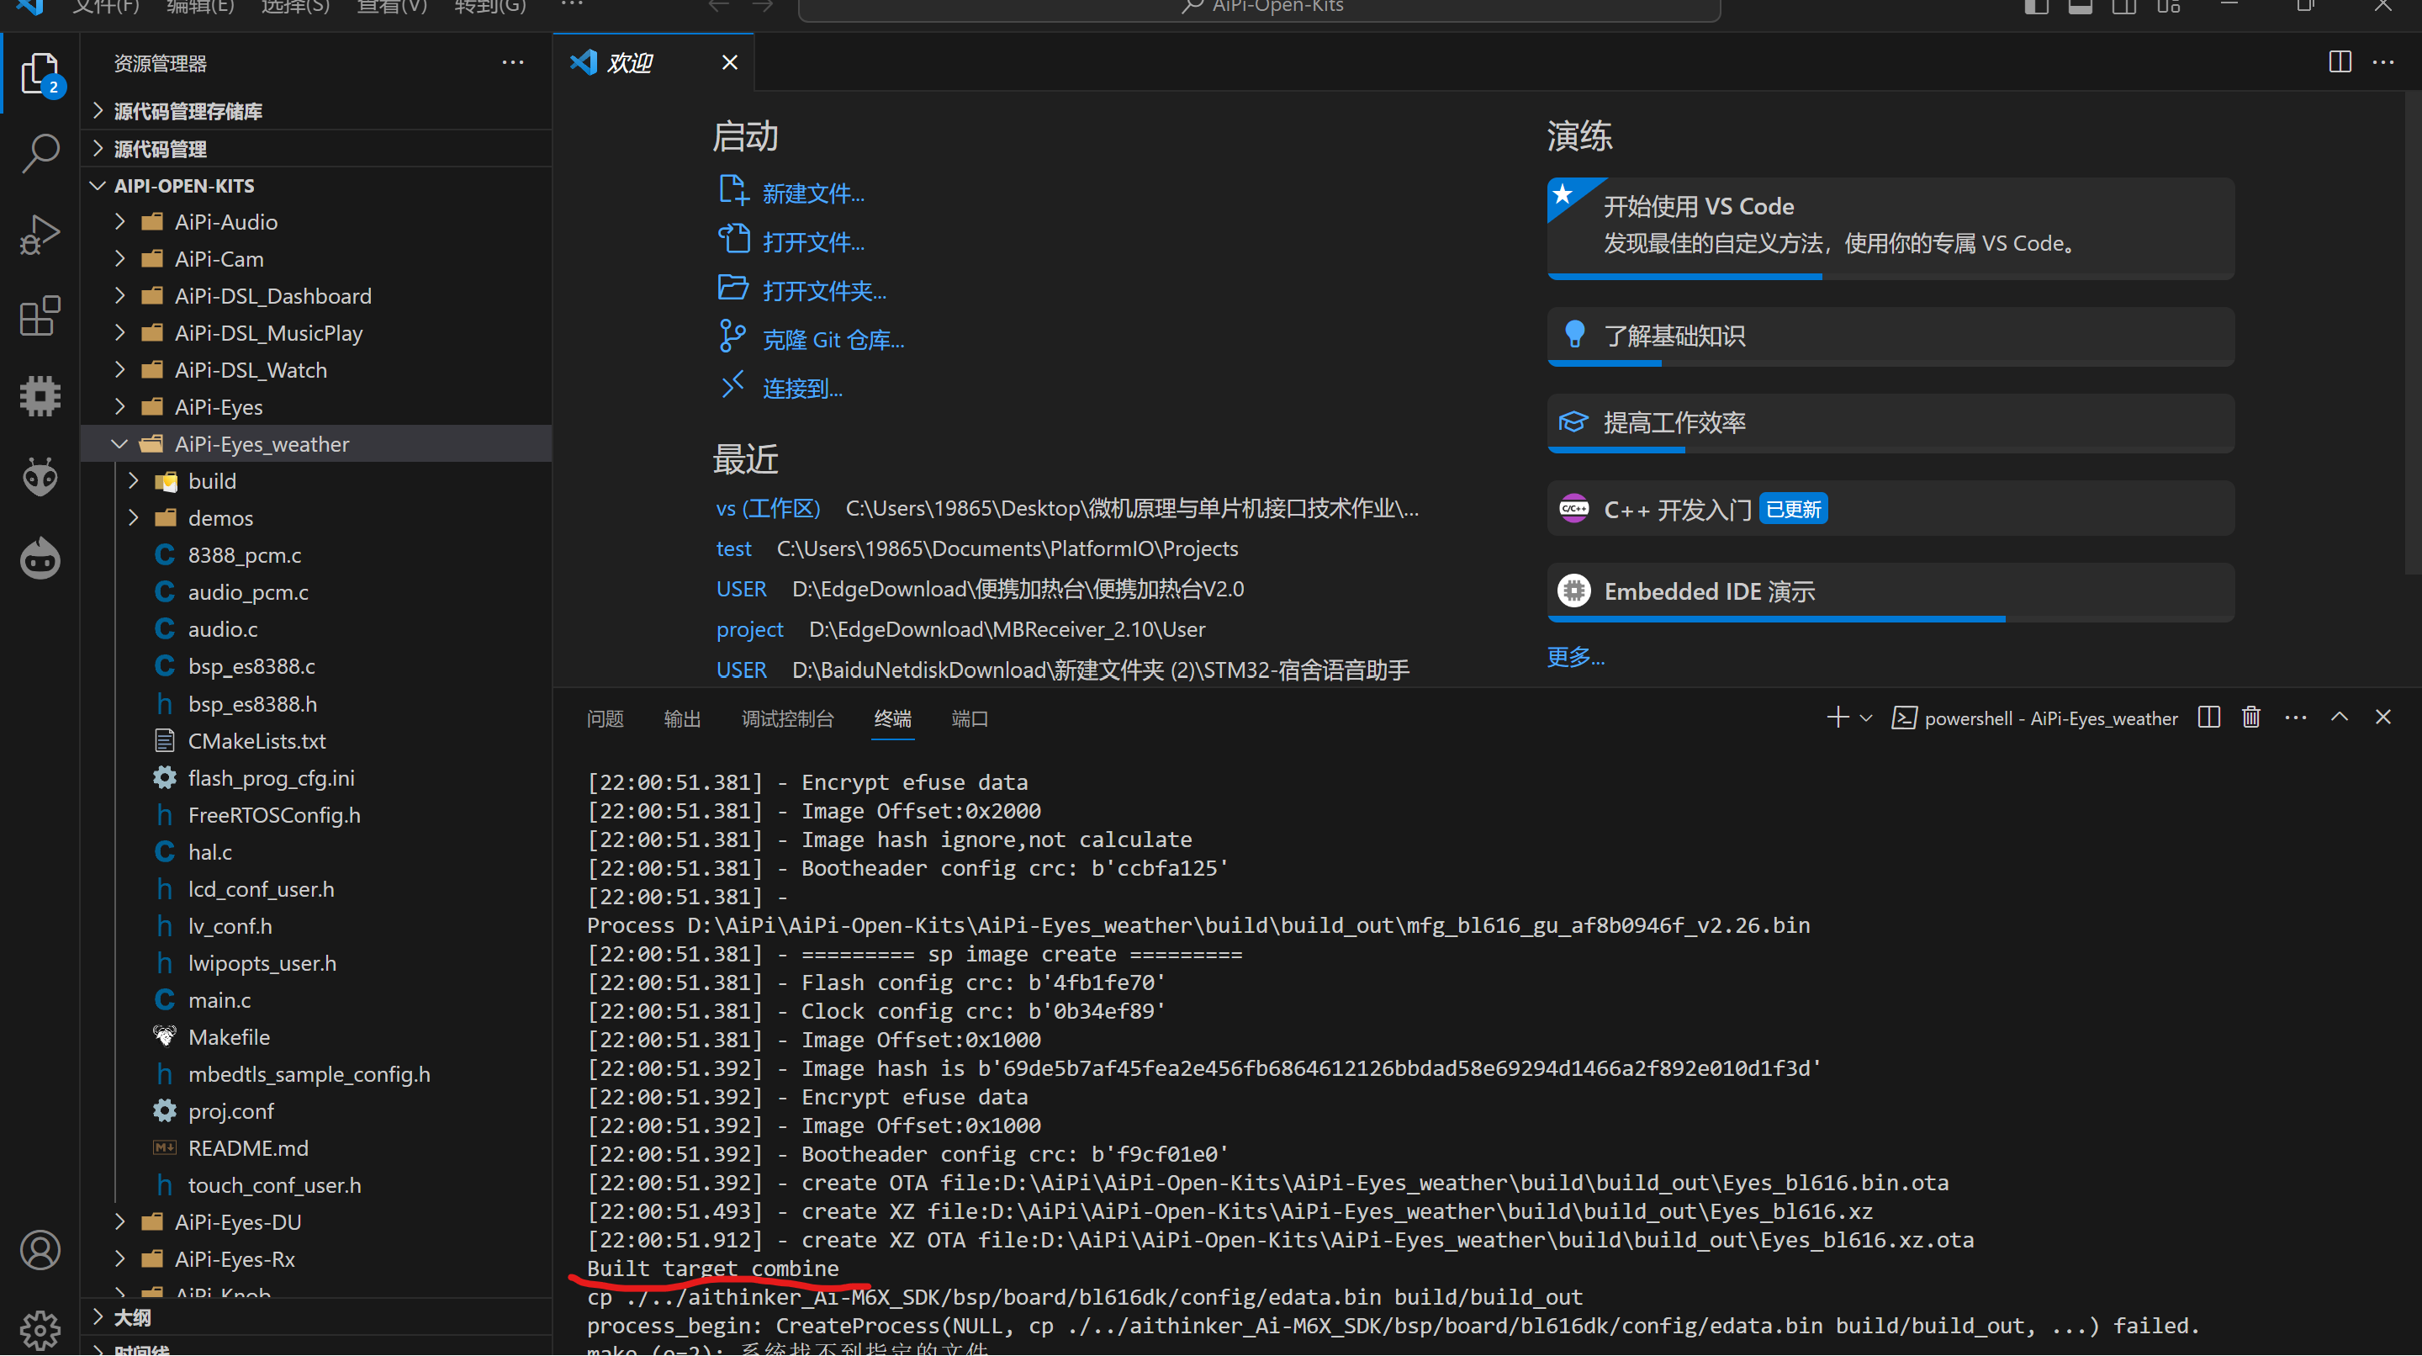Open Embedded IDE 演示 walkthrough card
The image size is (2422, 1356).
(x=1891, y=592)
